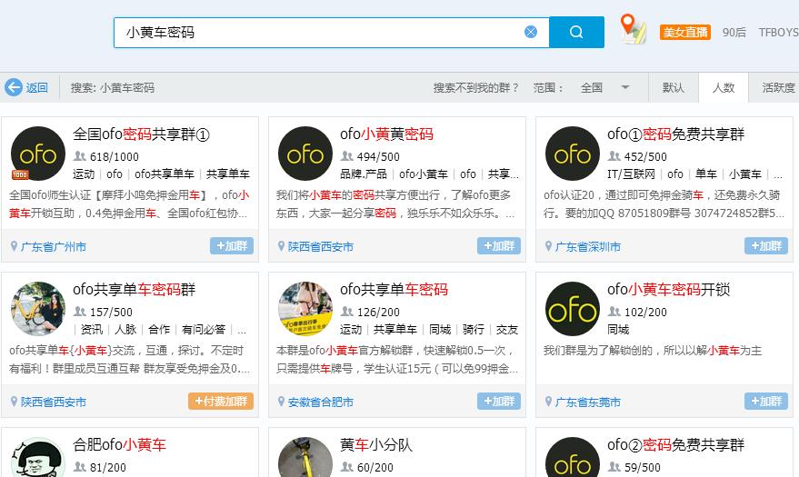Viewport: 799px width, 477px height.
Task: Open the 美女直播 link
Action: click(x=684, y=33)
